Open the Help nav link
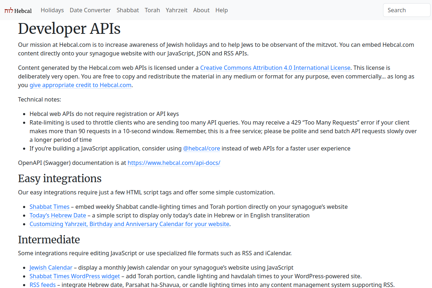The image size is (432, 288). (x=222, y=10)
